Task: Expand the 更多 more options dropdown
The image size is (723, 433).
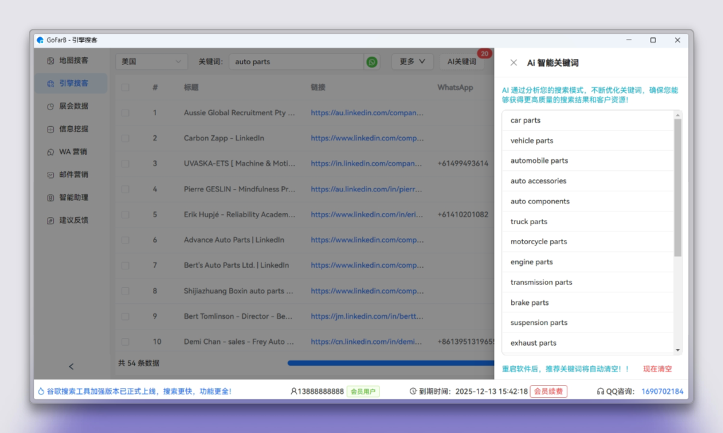Action: point(412,62)
